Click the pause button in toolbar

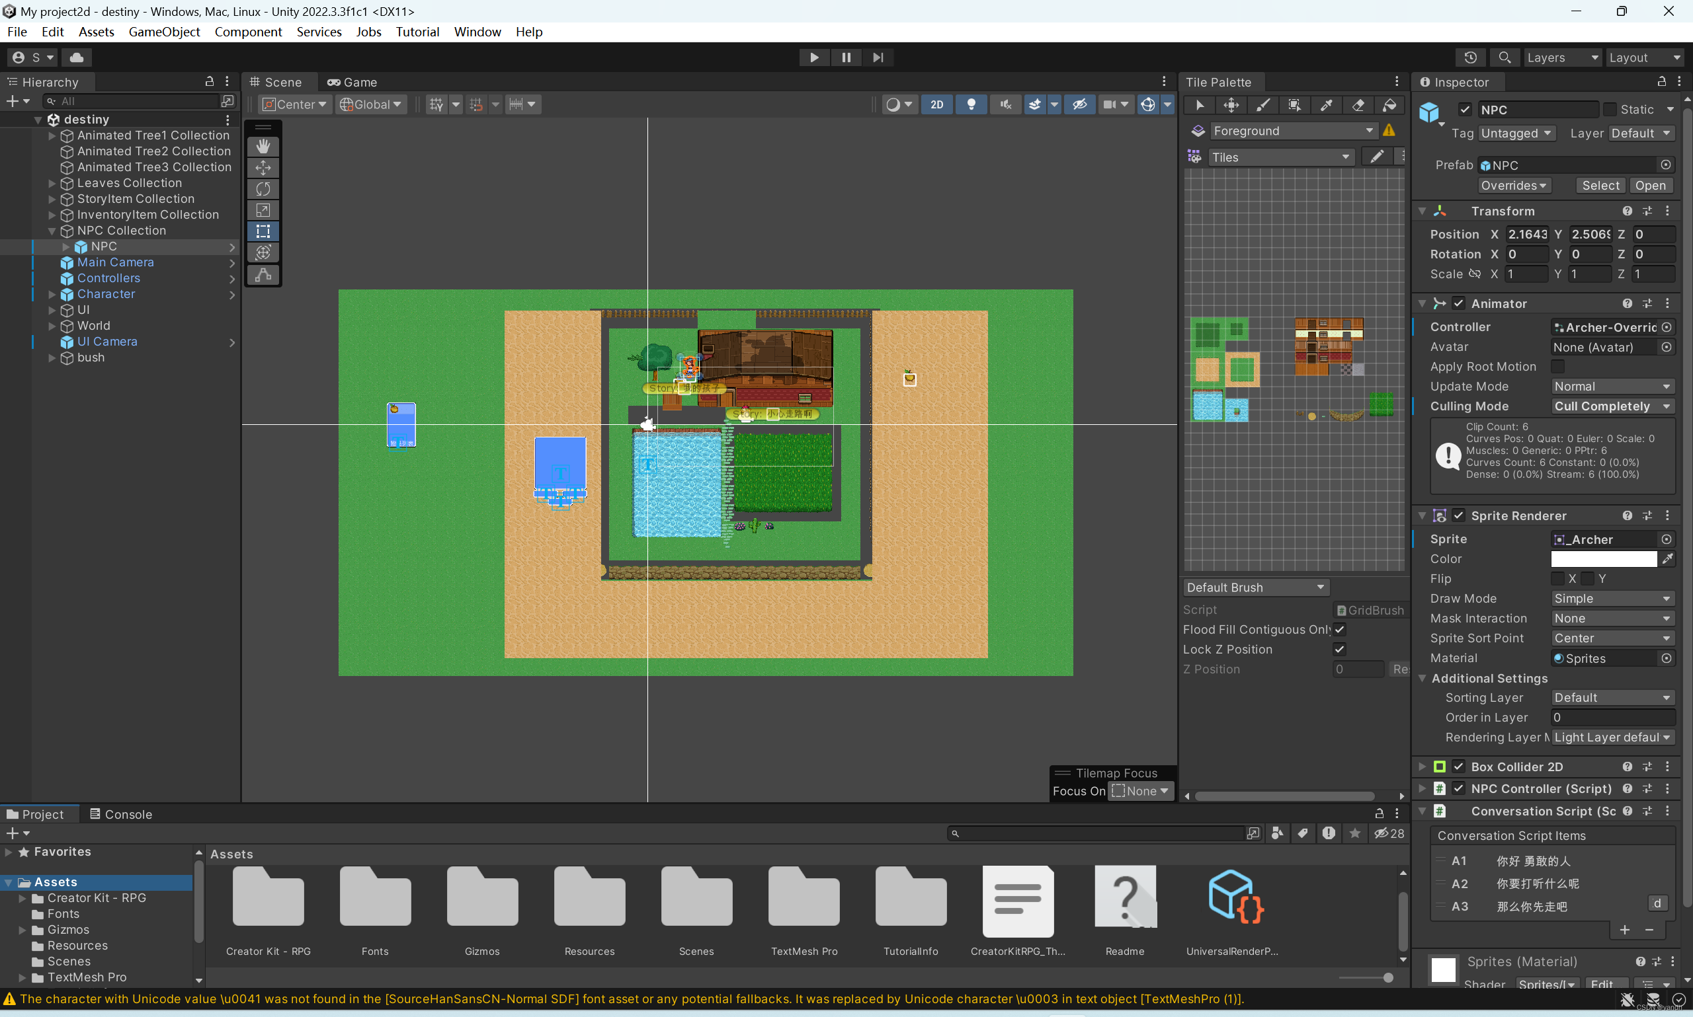pos(846,57)
